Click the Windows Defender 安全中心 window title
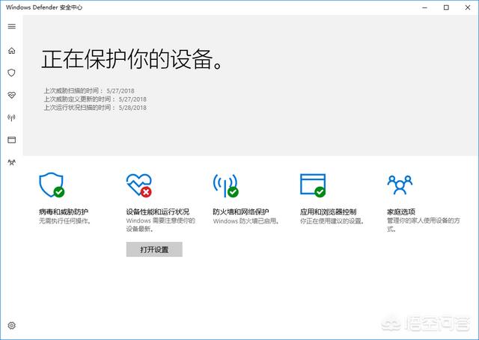This screenshot has width=479, height=340. 44,7
